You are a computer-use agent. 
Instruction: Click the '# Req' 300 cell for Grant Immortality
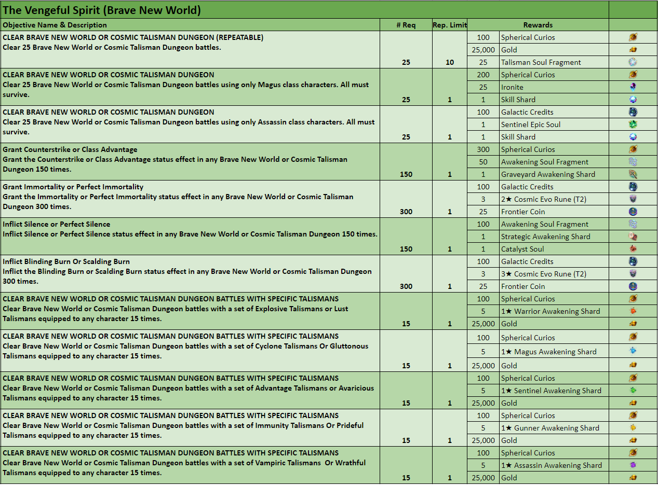[406, 199]
